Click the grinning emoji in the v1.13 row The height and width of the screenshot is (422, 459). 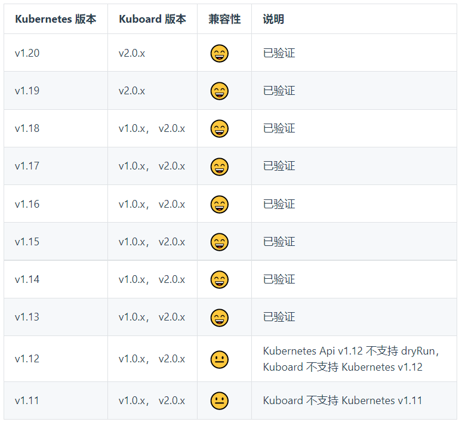[x=219, y=318]
